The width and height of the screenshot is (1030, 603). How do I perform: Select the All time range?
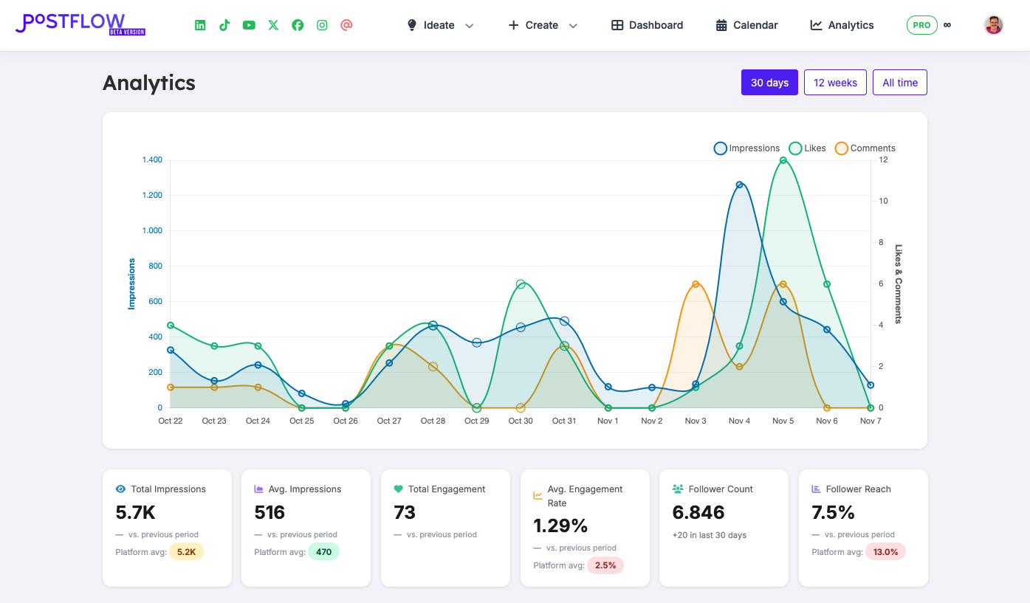click(899, 82)
